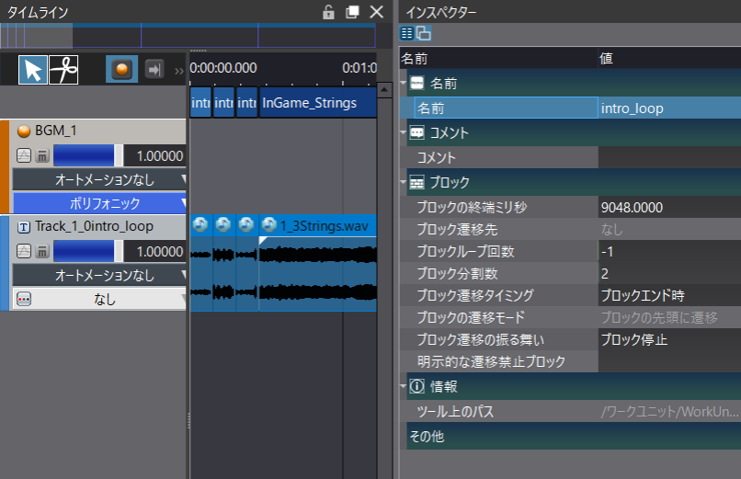
Task: Collapse the ブロック inspector section
Action: point(403,182)
